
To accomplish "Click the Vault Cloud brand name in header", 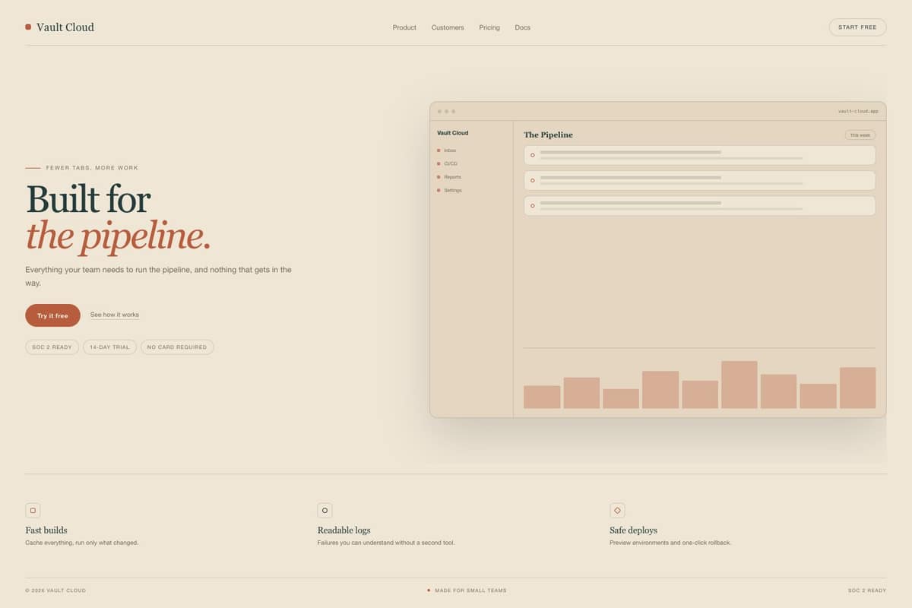I will (65, 27).
